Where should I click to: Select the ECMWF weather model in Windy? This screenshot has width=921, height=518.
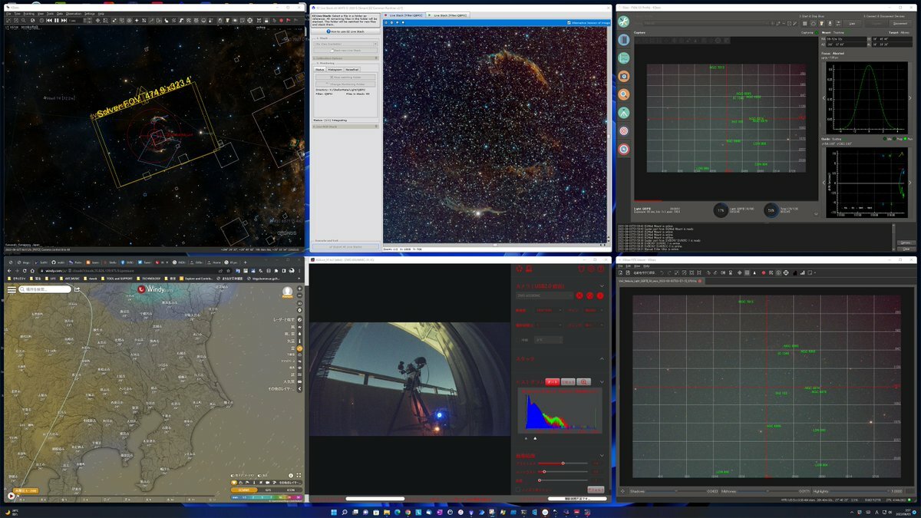click(244, 490)
